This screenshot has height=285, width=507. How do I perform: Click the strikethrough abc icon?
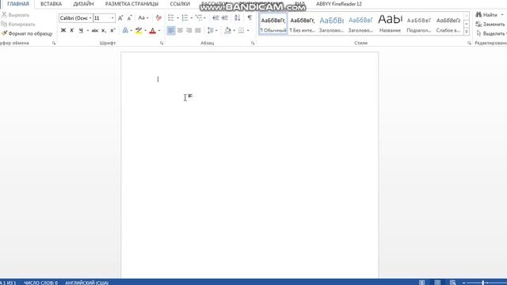coord(95,30)
